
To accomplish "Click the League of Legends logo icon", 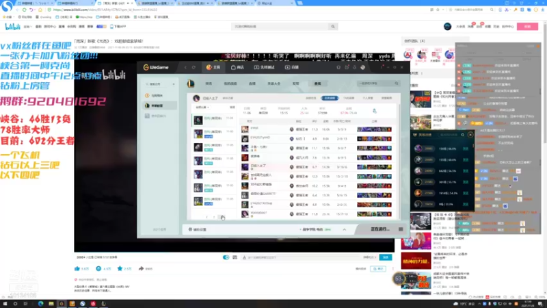I will tap(191, 84).
